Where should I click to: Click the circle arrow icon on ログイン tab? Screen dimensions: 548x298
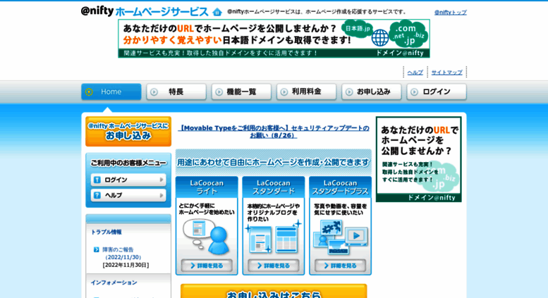pos(414,92)
